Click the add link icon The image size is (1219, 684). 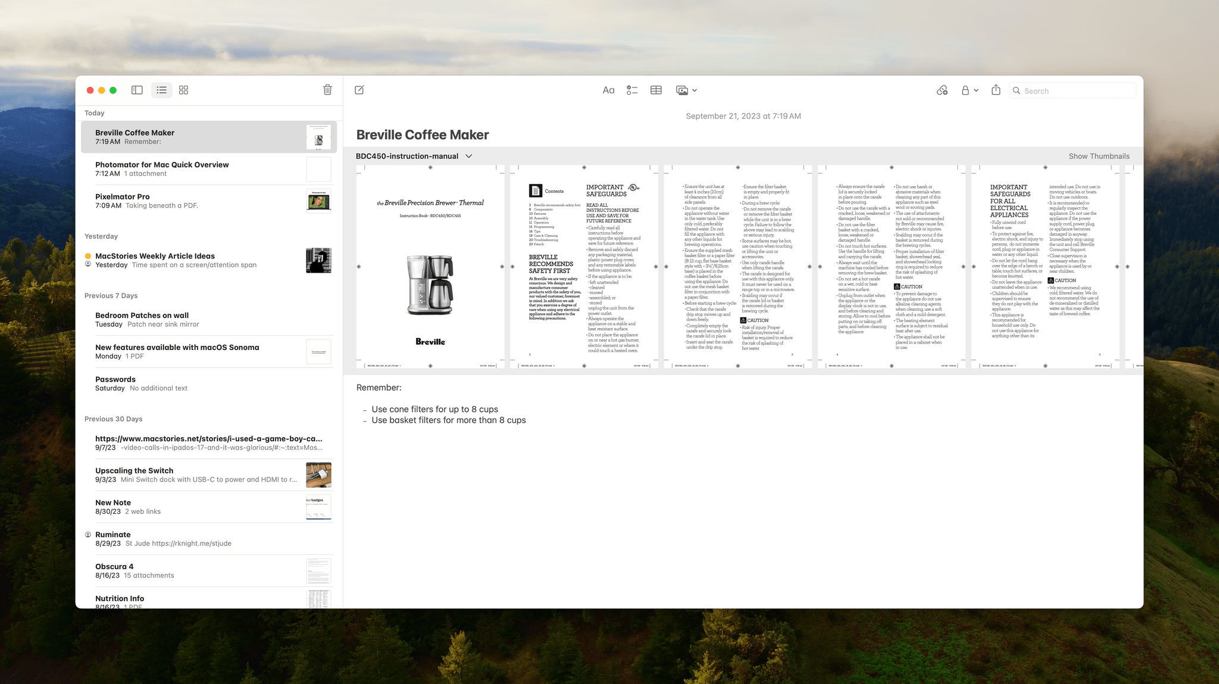942,90
